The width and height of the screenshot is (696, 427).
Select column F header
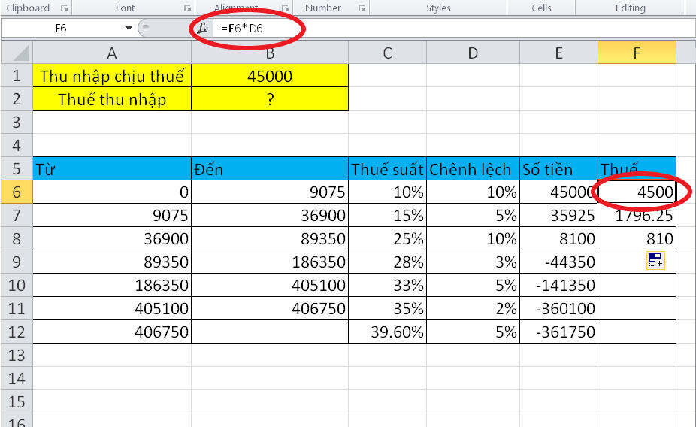pos(637,53)
